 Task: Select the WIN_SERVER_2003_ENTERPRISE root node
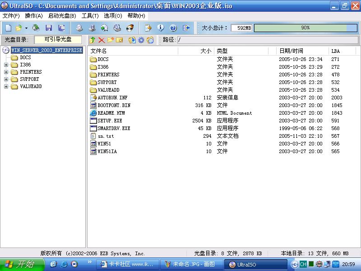coord(47,50)
